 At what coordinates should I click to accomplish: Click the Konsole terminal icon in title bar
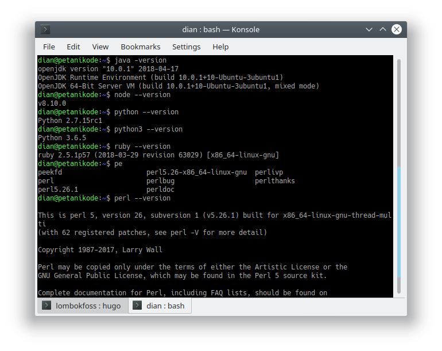tap(45, 29)
